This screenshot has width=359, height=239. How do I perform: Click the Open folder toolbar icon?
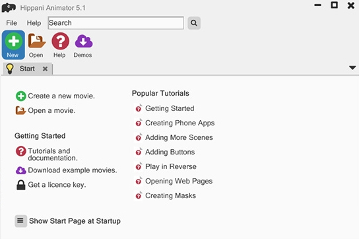(36, 41)
